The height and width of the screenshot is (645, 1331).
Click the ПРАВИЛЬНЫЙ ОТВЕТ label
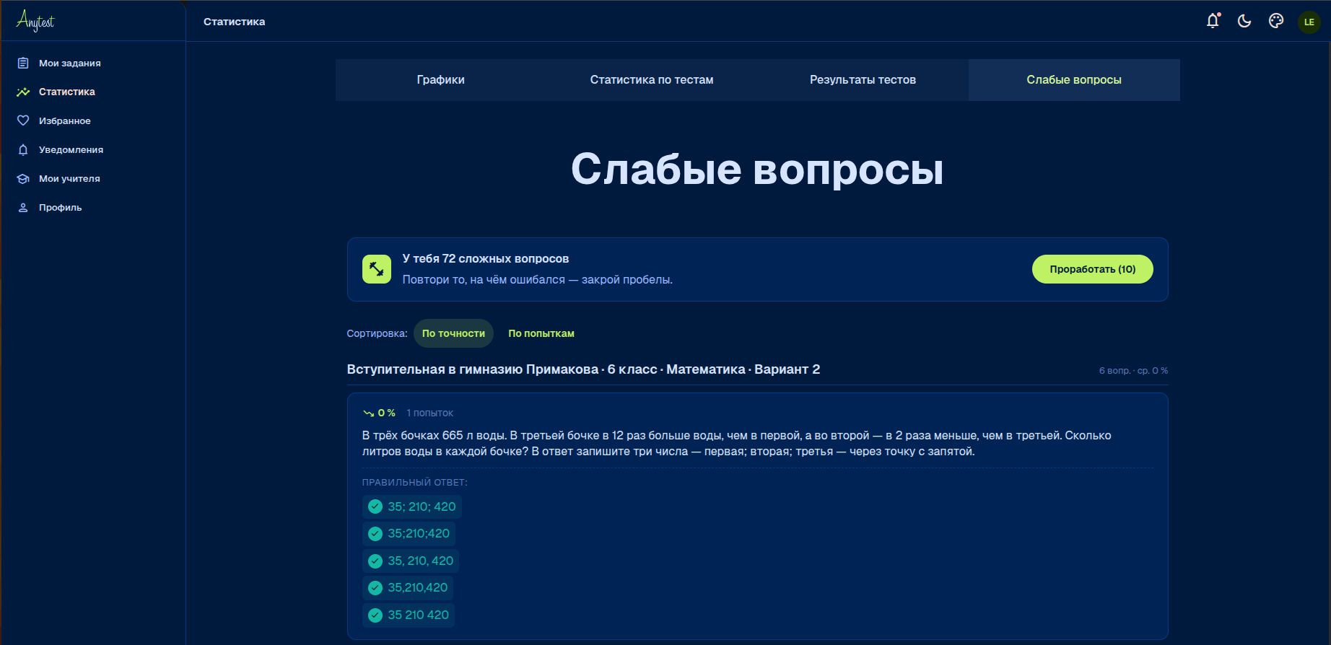pyautogui.click(x=415, y=483)
